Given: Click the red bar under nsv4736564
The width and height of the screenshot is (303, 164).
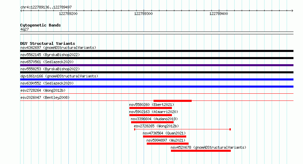Looking at the screenshot, I should pos(165,136).
